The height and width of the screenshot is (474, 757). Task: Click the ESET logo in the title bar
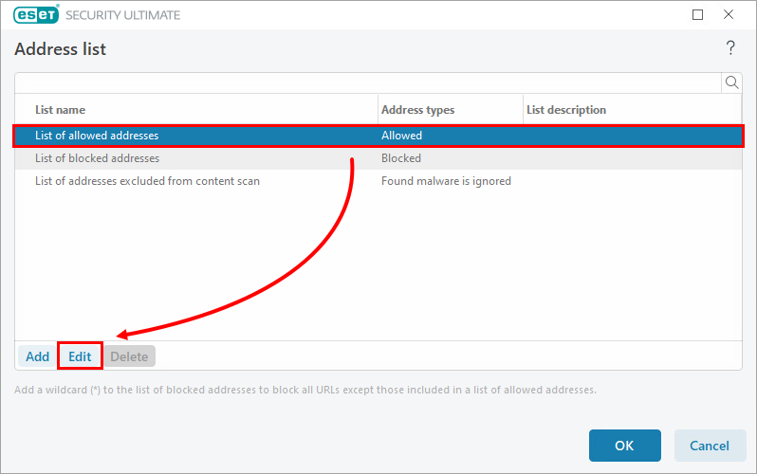[x=37, y=15]
